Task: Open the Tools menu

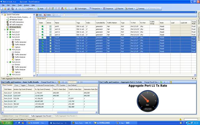Action: [x=20, y=5]
